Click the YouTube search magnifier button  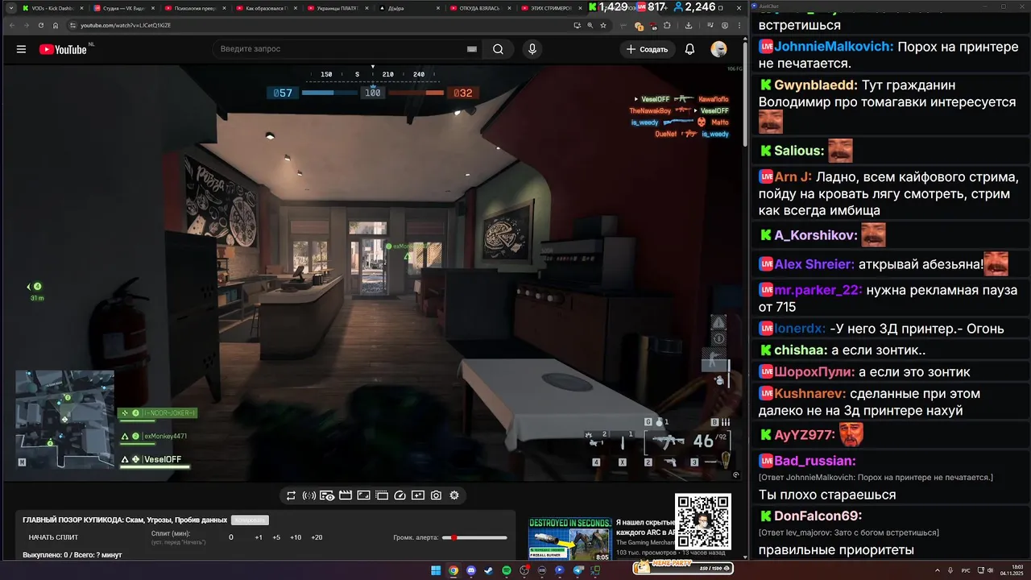(x=498, y=49)
